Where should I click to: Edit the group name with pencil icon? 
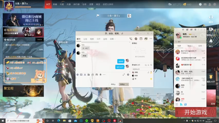point(122,33)
